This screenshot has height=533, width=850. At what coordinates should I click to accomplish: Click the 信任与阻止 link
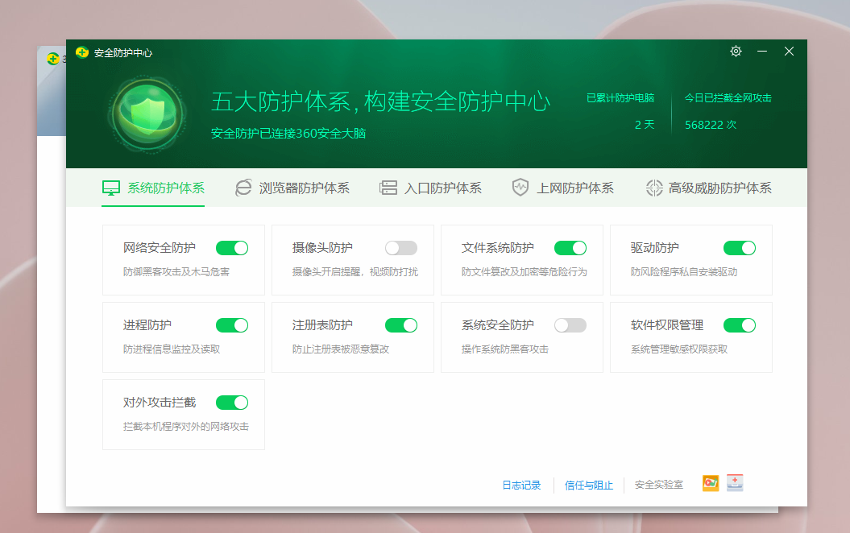[589, 485]
